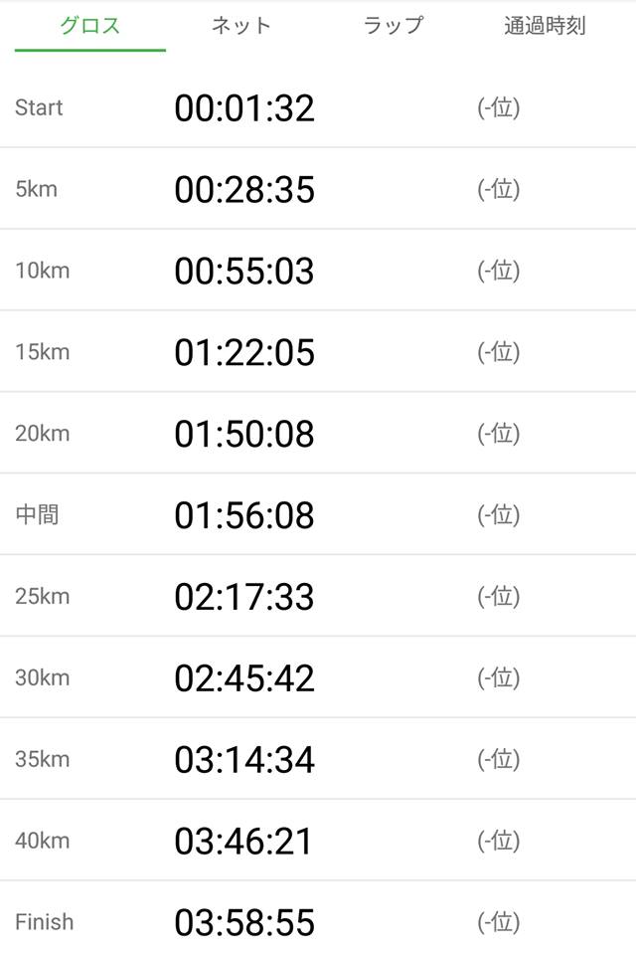Click the Start time 00:01:32
The width and height of the screenshot is (636, 955).
[244, 108]
